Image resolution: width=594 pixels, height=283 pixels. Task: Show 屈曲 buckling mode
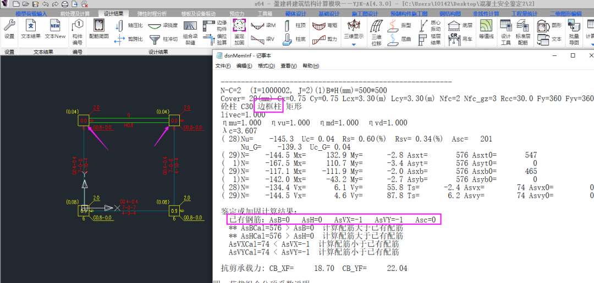click(x=399, y=39)
